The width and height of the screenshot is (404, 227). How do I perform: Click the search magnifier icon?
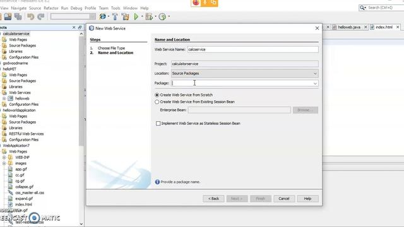point(362,8)
